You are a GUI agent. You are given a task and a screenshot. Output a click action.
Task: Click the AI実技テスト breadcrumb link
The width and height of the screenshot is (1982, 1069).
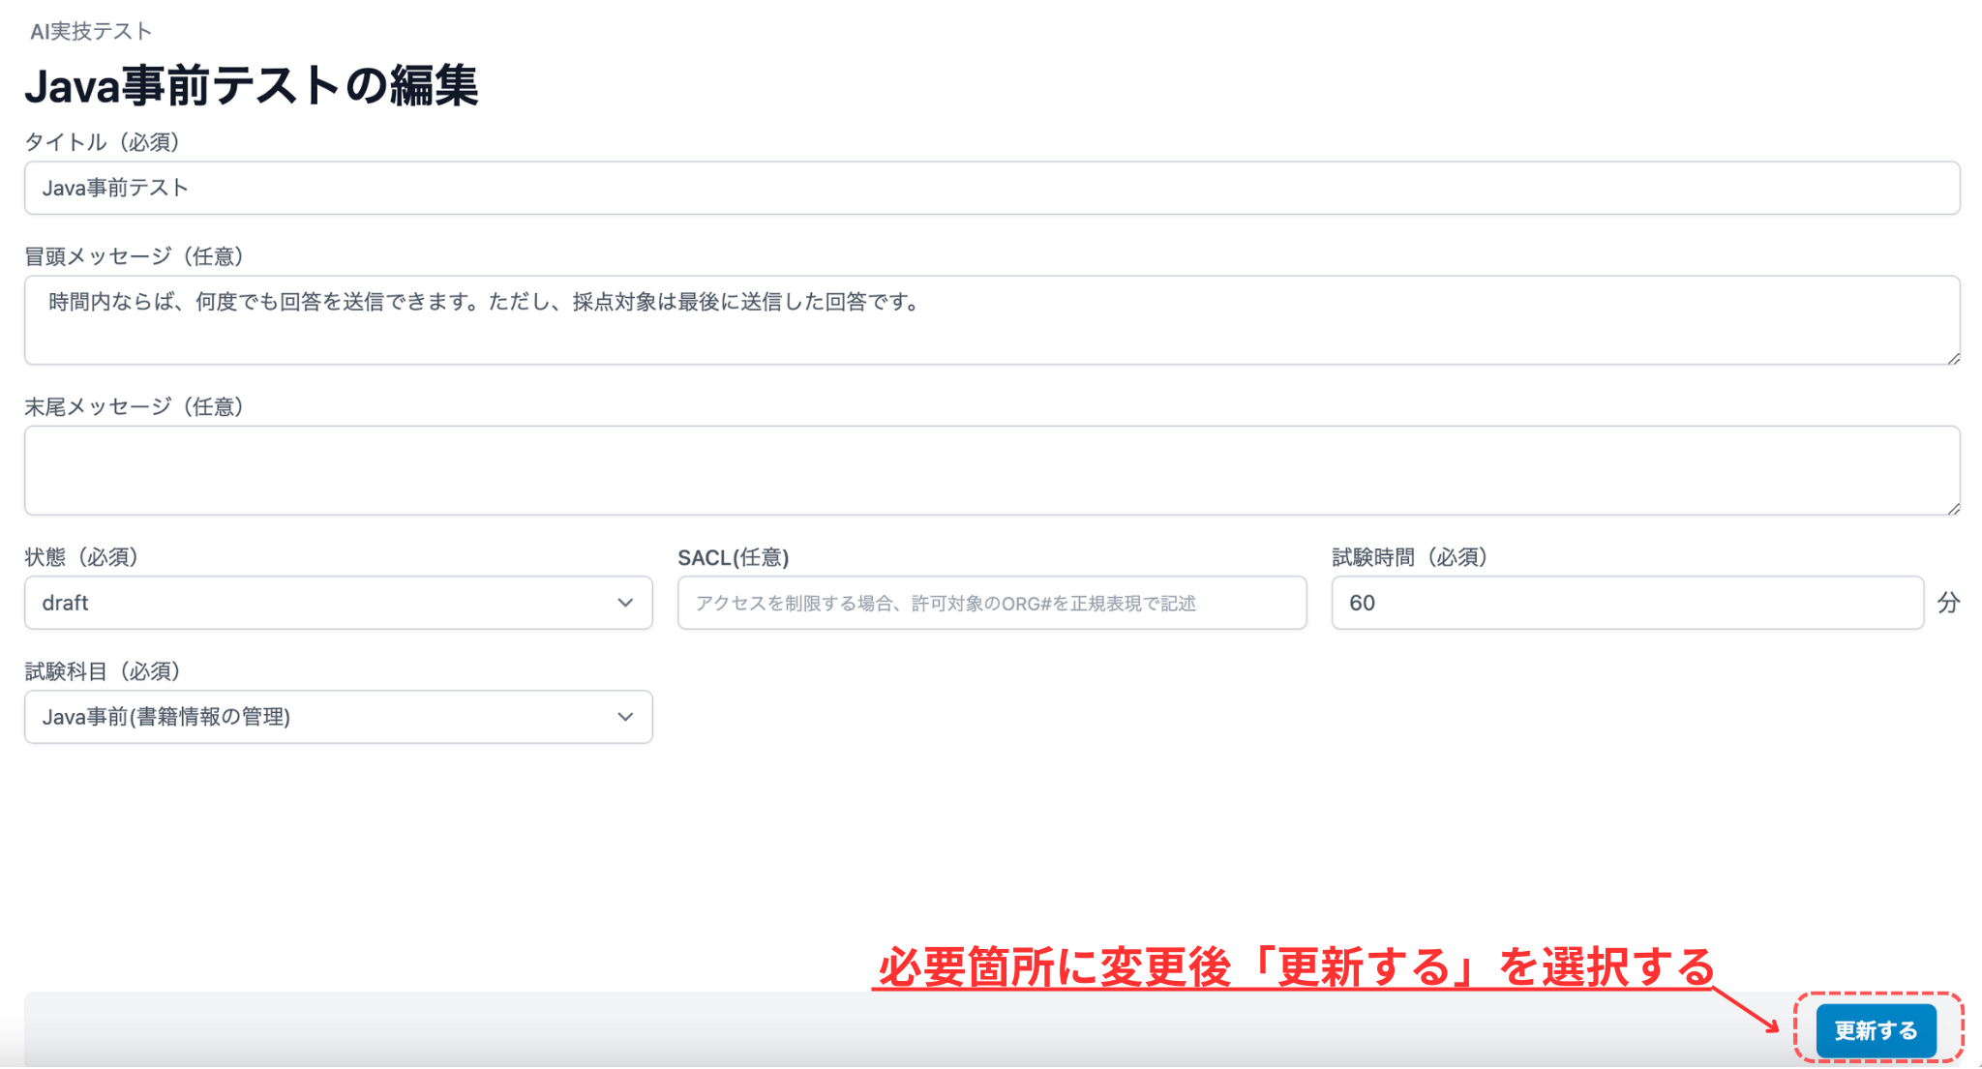(x=91, y=31)
